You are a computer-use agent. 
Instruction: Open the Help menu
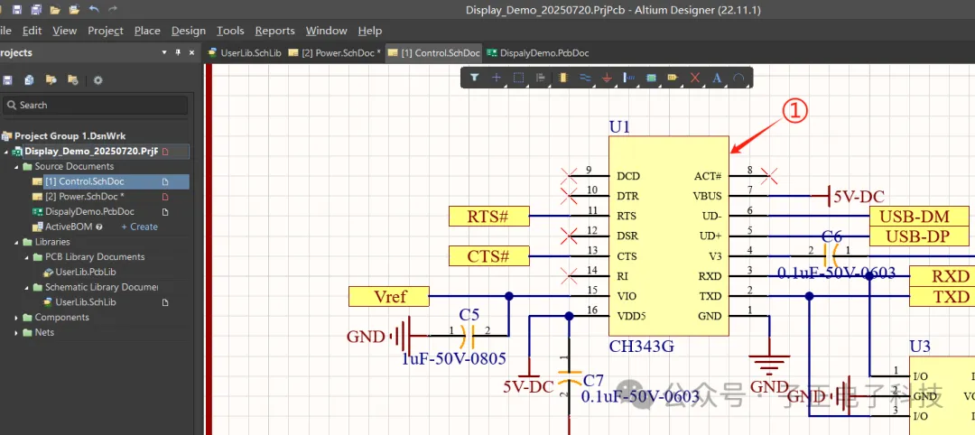click(x=370, y=31)
